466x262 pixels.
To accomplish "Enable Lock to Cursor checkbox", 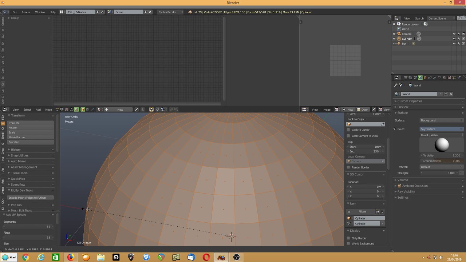I will tap(348, 130).
